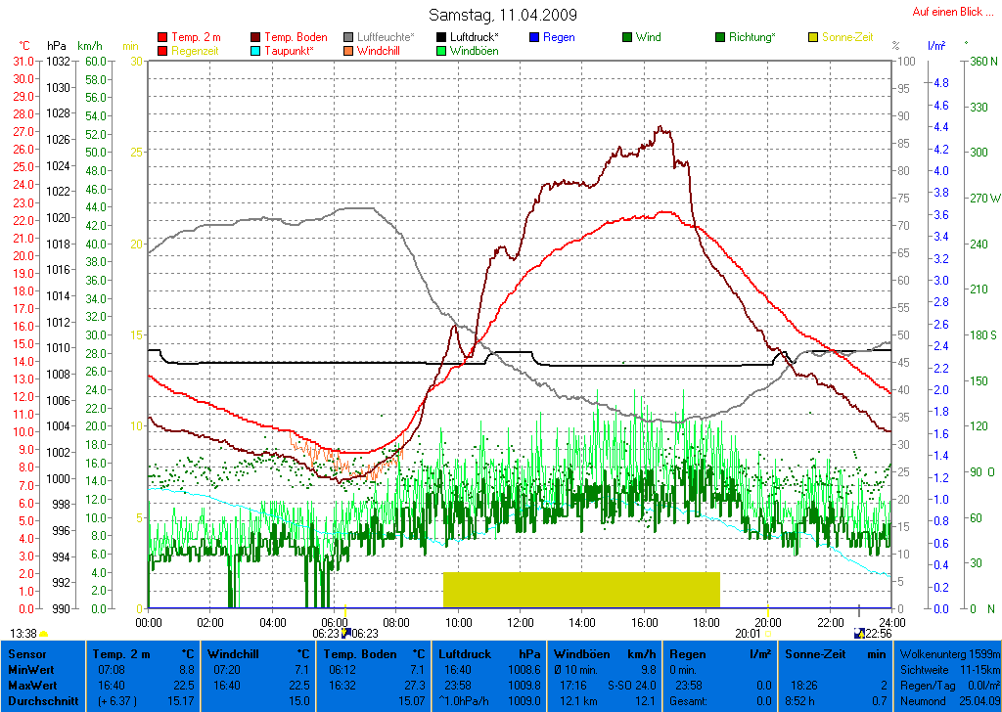
Task: Click the blue Regen legend square
Action: click(534, 37)
